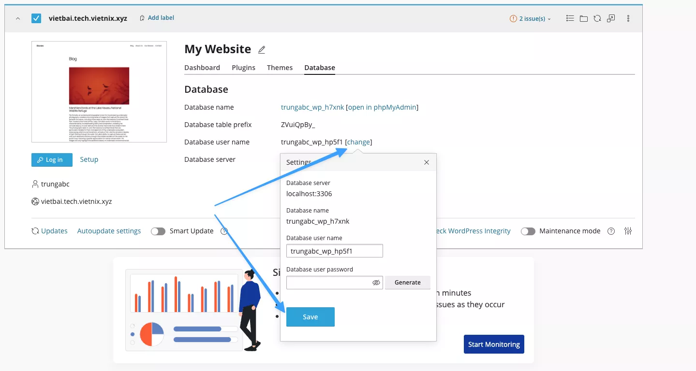Open site in new window via external-link icon
The height and width of the screenshot is (371, 696).
point(610,18)
